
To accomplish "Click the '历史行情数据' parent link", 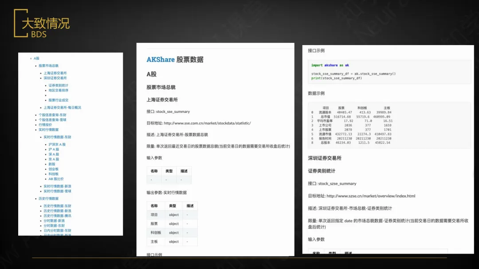I will coord(49,199).
